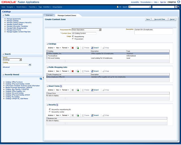Click the Catalog search go arrow
The width and height of the screenshot is (181, 145).
(30, 65)
